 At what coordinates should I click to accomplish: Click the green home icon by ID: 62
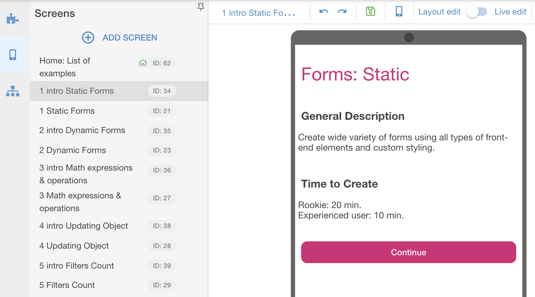(x=143, y=63)
